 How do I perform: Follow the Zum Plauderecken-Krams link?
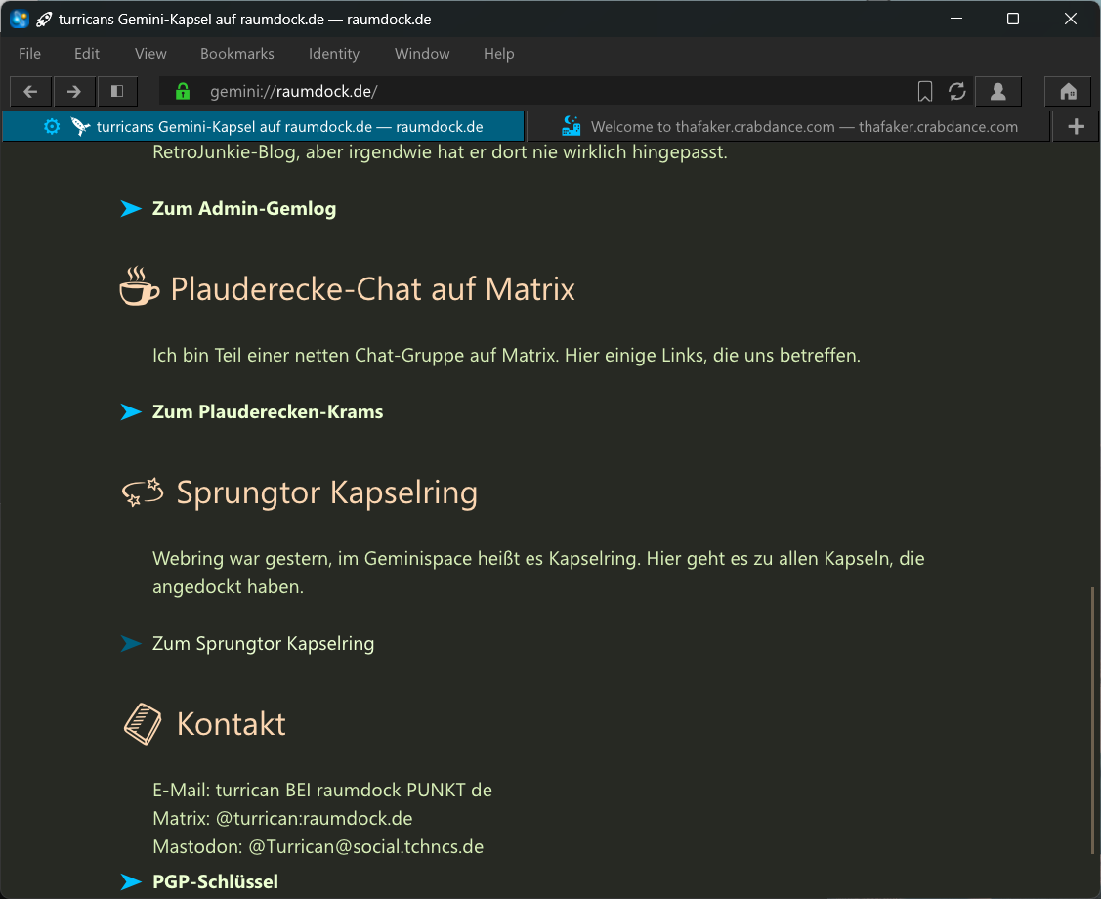tap(268, 411)
